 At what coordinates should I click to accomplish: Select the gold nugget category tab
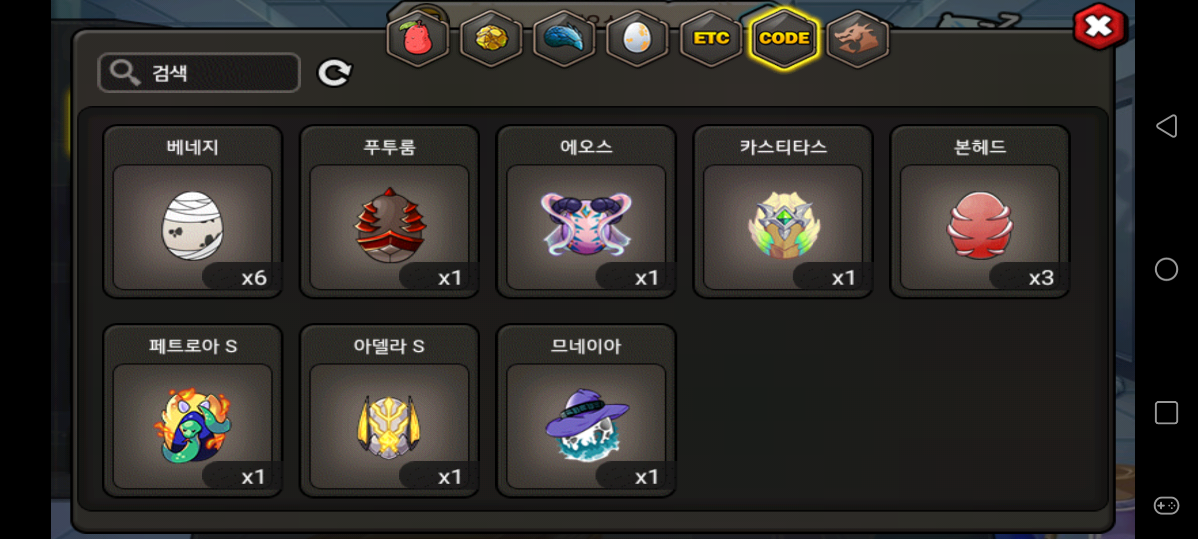click(491, 38)
